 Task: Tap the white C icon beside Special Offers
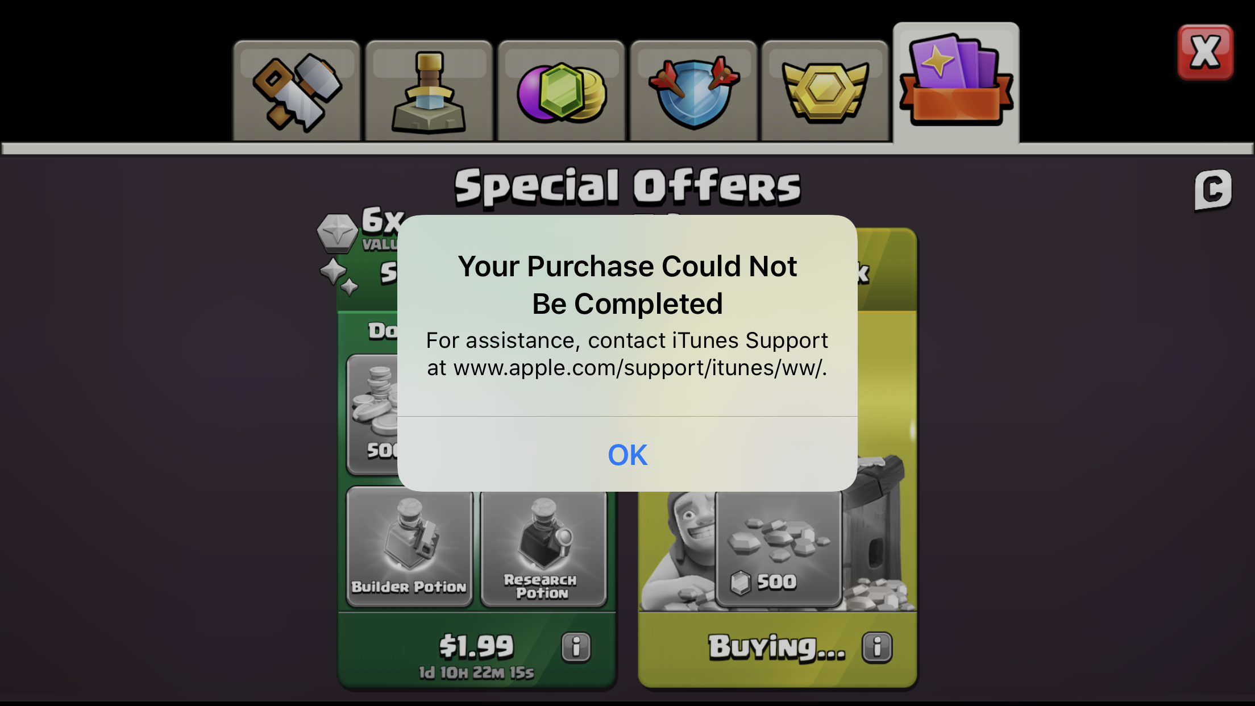click(1213, 190)
